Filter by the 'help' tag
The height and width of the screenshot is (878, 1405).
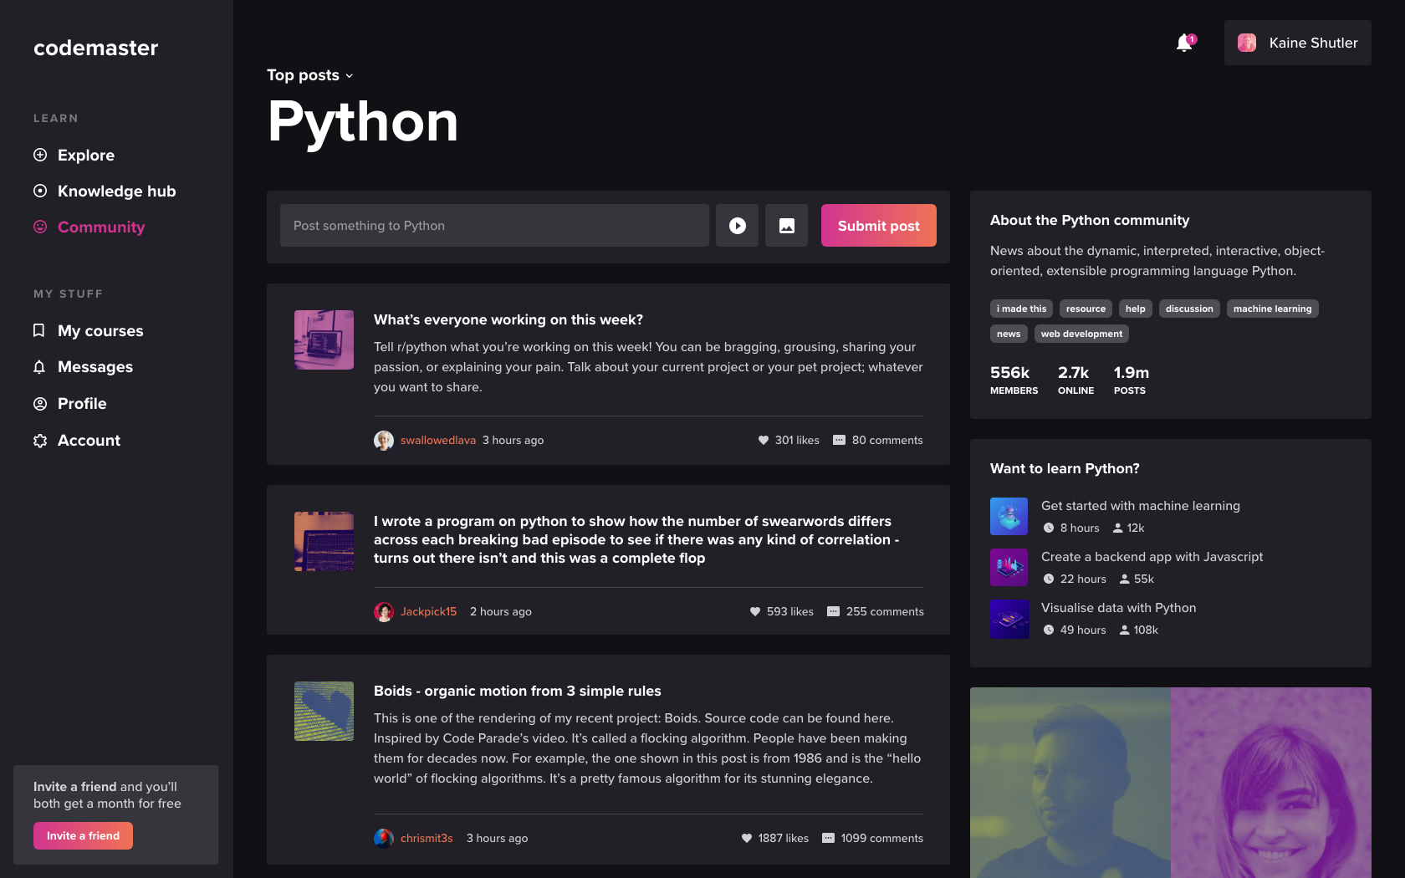click(1135, 309)
